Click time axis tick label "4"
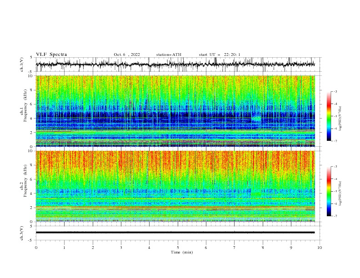360x278 pixels. [149, 248]
